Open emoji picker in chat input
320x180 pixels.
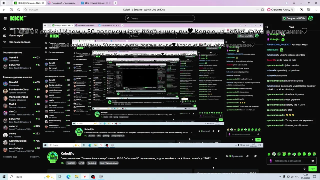(312, 161)
